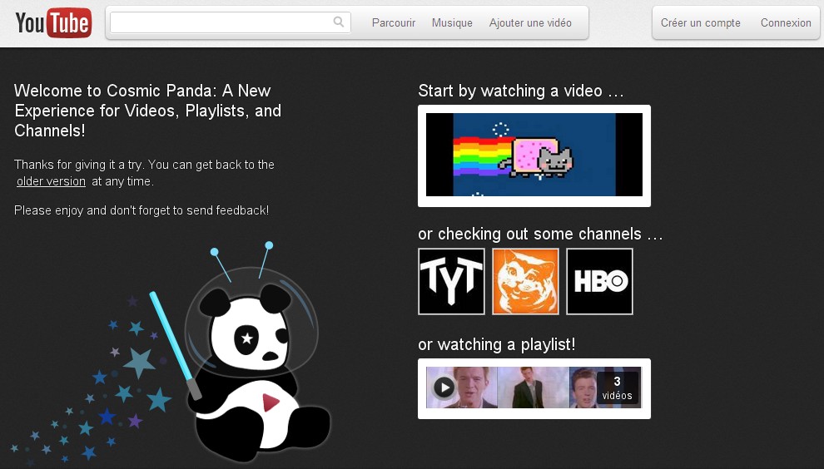
Task: Click the 3 vidéos playlist counter badge
Action: coord(618,388)
